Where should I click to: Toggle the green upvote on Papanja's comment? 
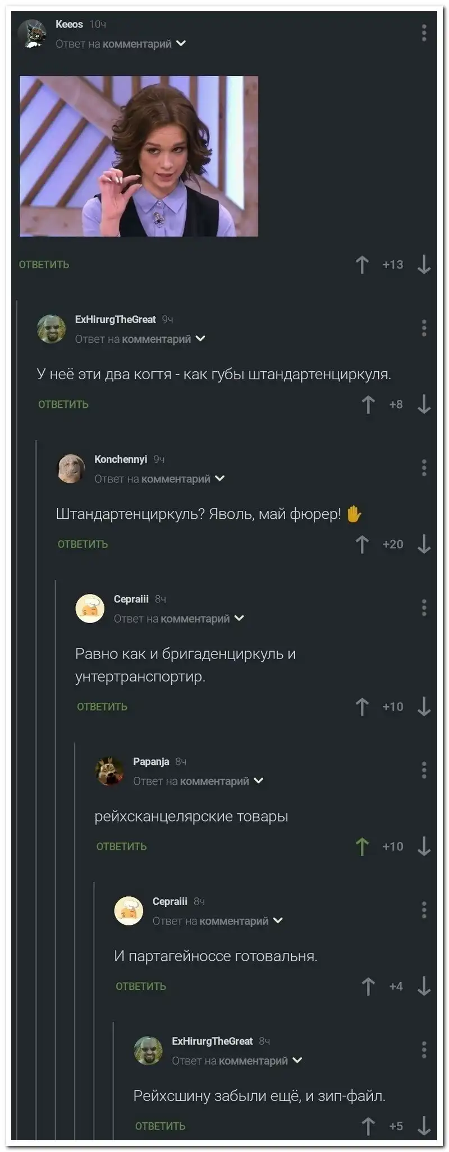(x=363, y=846)
